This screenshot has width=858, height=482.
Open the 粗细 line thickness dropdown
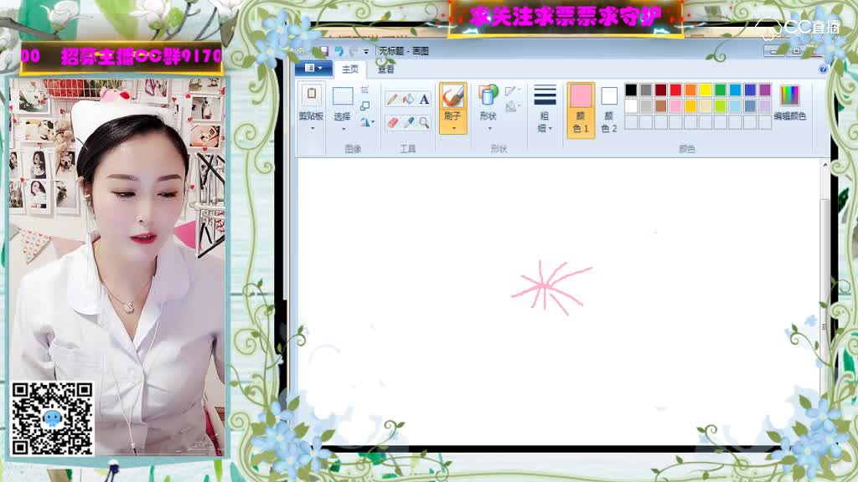545,109
